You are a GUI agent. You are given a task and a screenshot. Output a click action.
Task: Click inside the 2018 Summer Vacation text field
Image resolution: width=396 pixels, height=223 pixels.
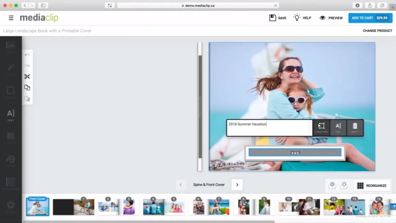(x=269, y=128)
